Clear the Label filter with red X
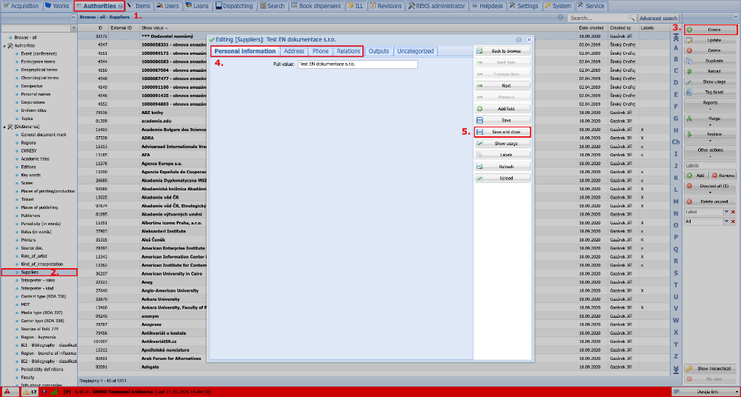The width and height of the screenshot is (741, 397). [x=734, y=213]
